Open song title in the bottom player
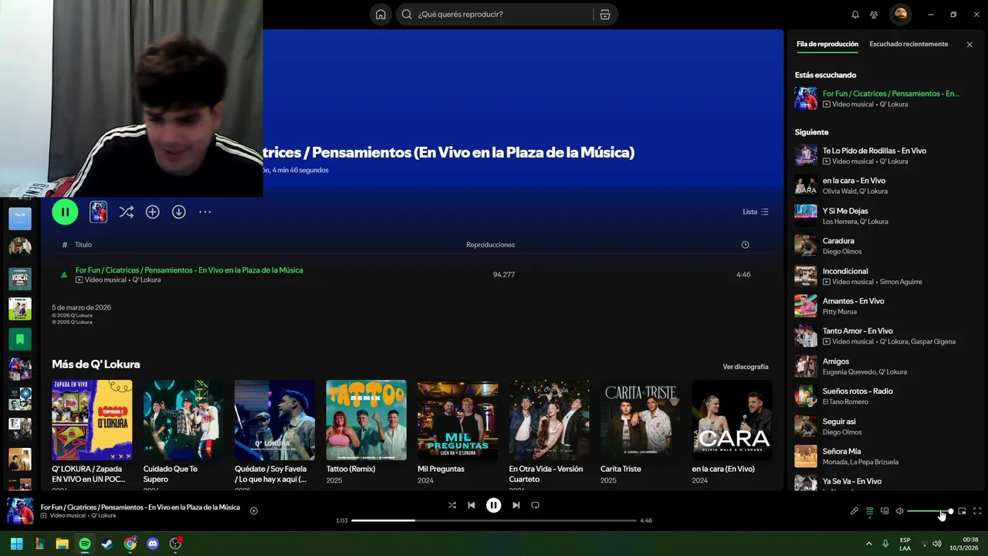This screenshot has width=988, height=556. [x=140, y=507]
